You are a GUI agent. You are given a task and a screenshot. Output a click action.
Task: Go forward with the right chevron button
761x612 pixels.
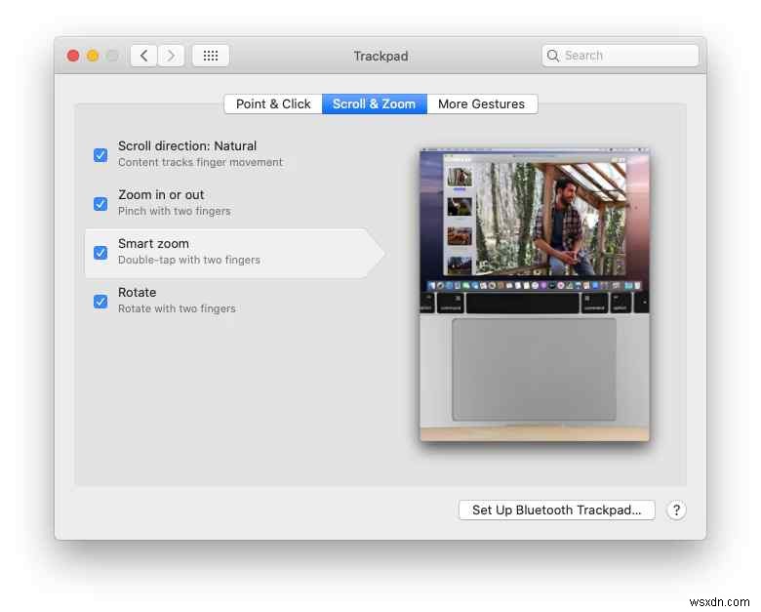click(171, 56)
